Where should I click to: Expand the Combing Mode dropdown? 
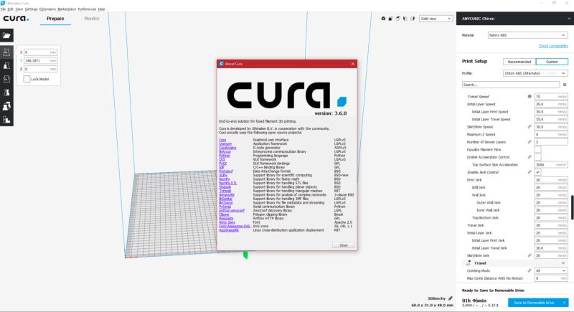click(550, 270)
